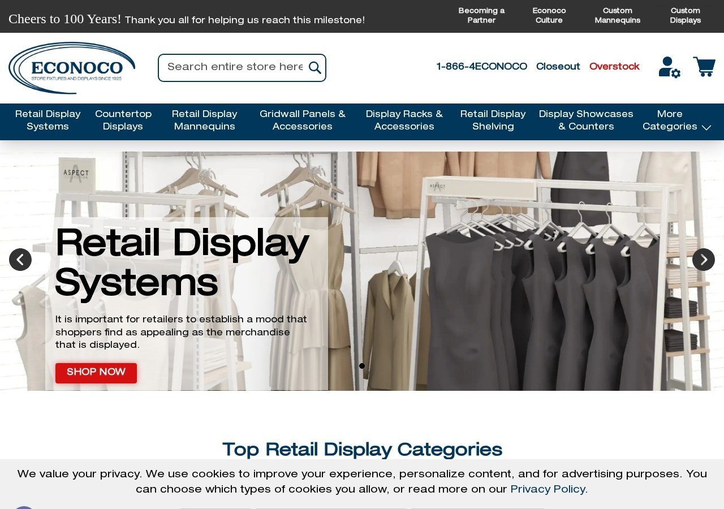Call the 1-866-4ECONOCO phone link
This screenshot has width=724, height=509.
coord(481,67)
